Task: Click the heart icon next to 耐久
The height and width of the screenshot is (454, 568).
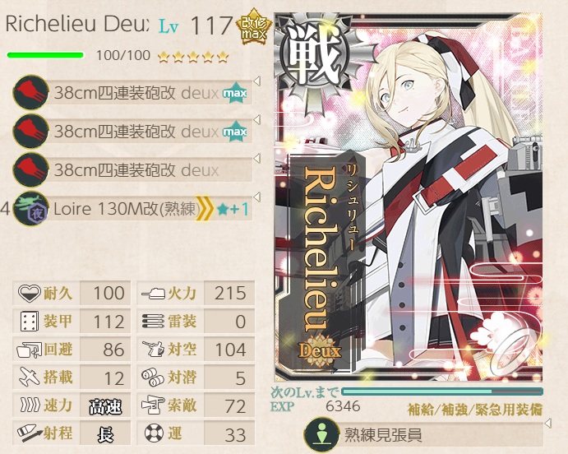Action: [29, 293]
